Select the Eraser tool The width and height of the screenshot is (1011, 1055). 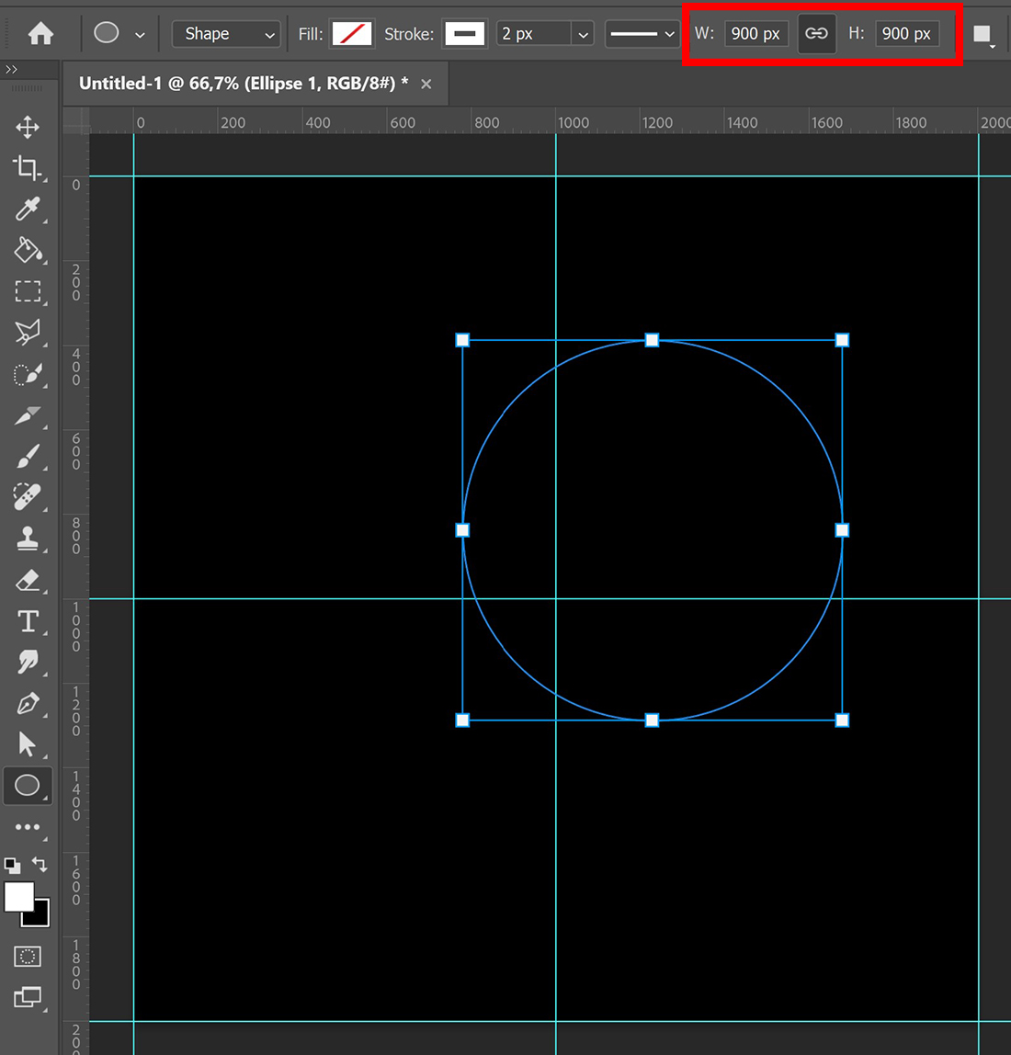pyautogui.click(x=28, y=580)
